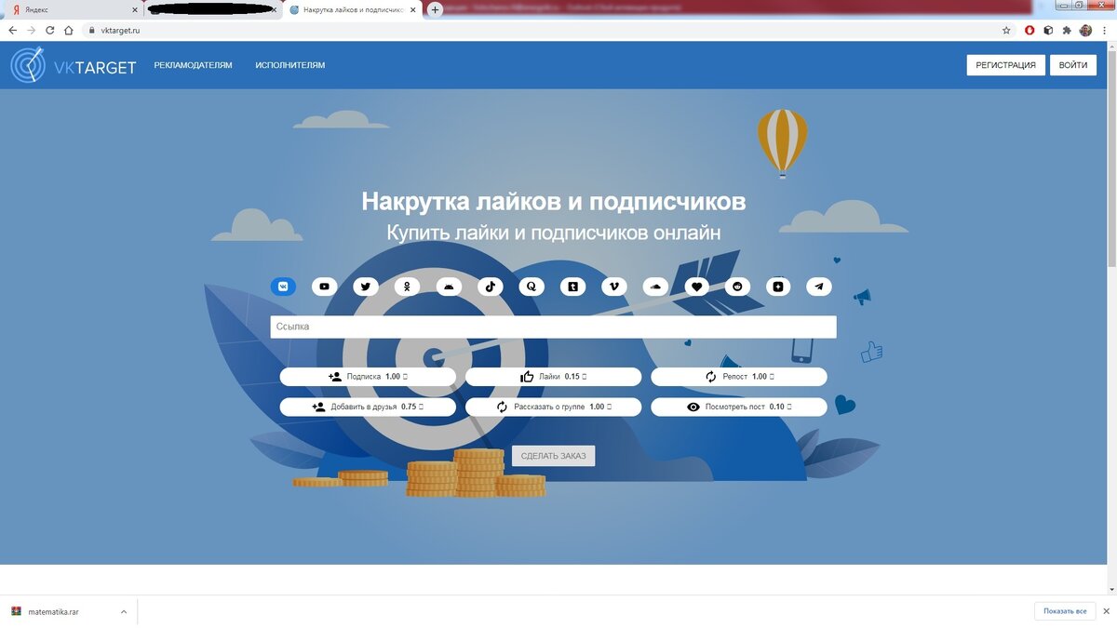Click the ВОЙТИ button
The width and height of the screenshot is (1117, 628).
coord(1072,64)
